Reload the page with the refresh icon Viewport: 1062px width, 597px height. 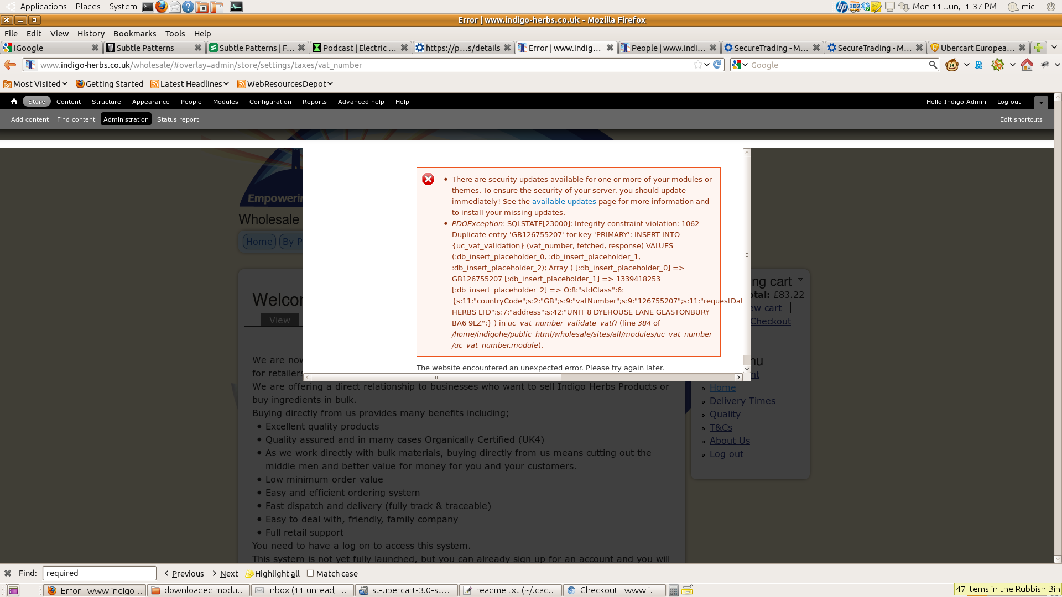click(x=717, y=65)
